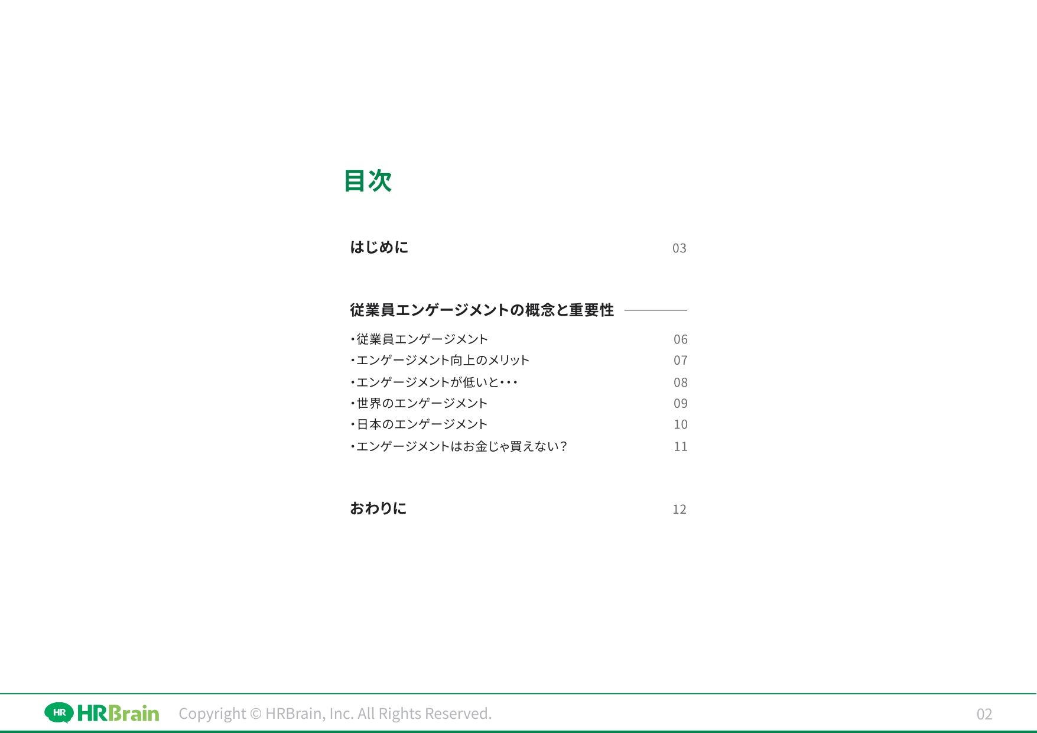Viewport: 1037px width, 733px height.
Task: Click page number 03 next to はじめに
Action: [x=679, y=248]
